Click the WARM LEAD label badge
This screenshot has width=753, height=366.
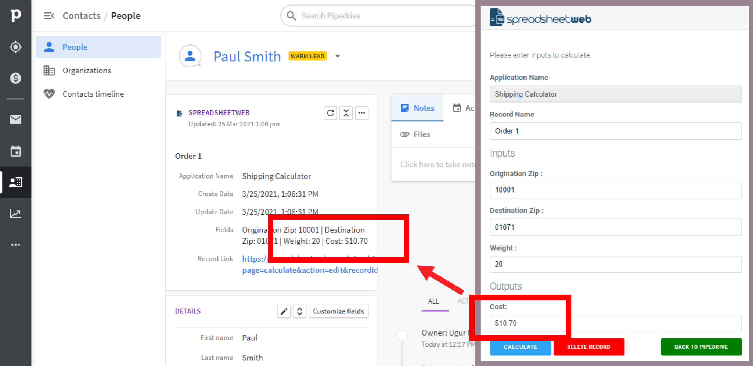307,56
